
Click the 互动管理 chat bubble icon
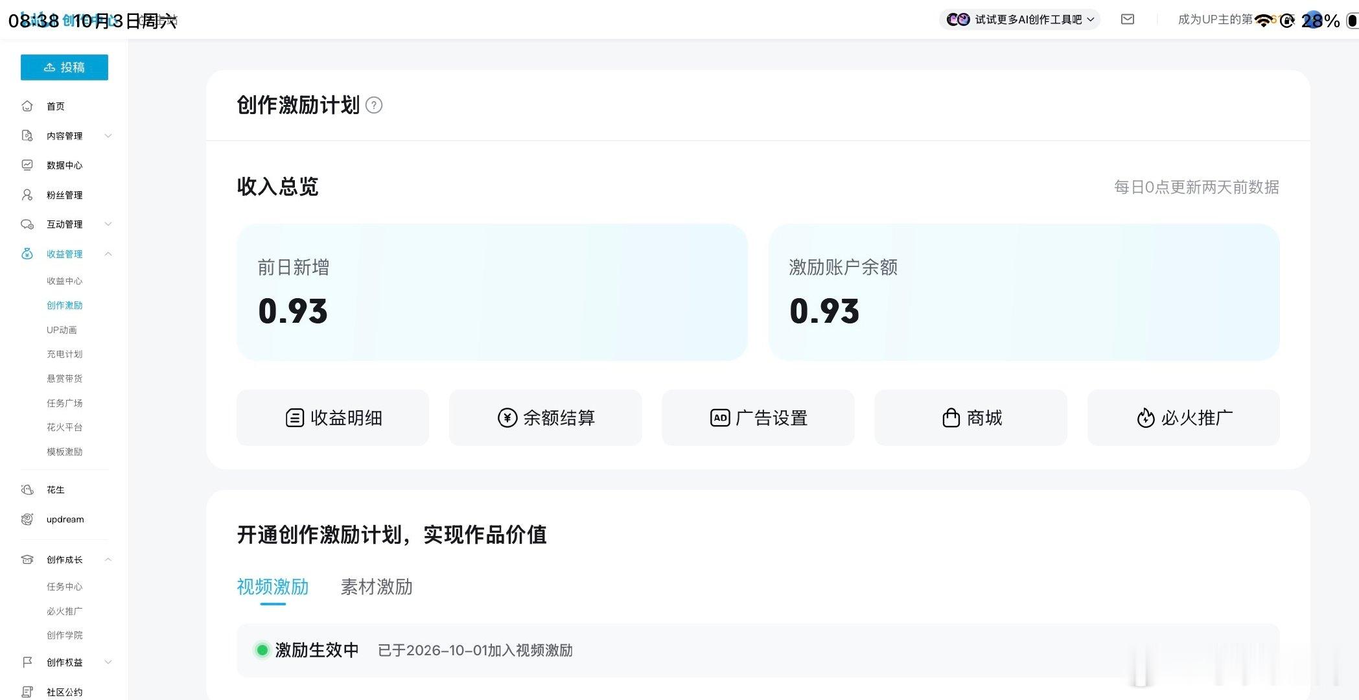click(27, 224)
